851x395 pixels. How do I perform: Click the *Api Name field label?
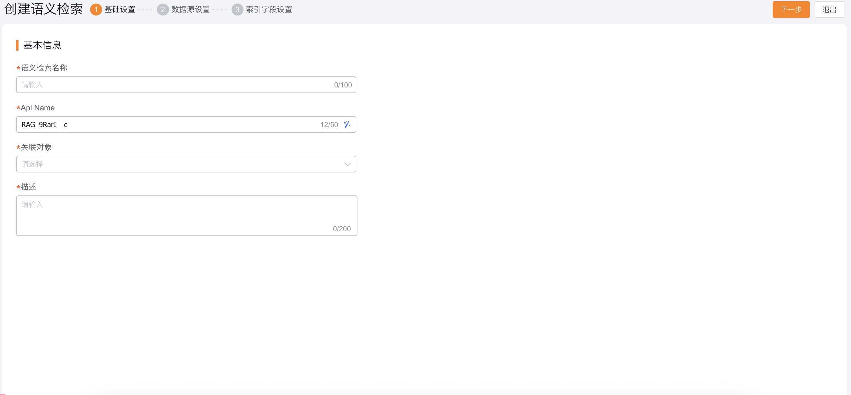(35, 108)
